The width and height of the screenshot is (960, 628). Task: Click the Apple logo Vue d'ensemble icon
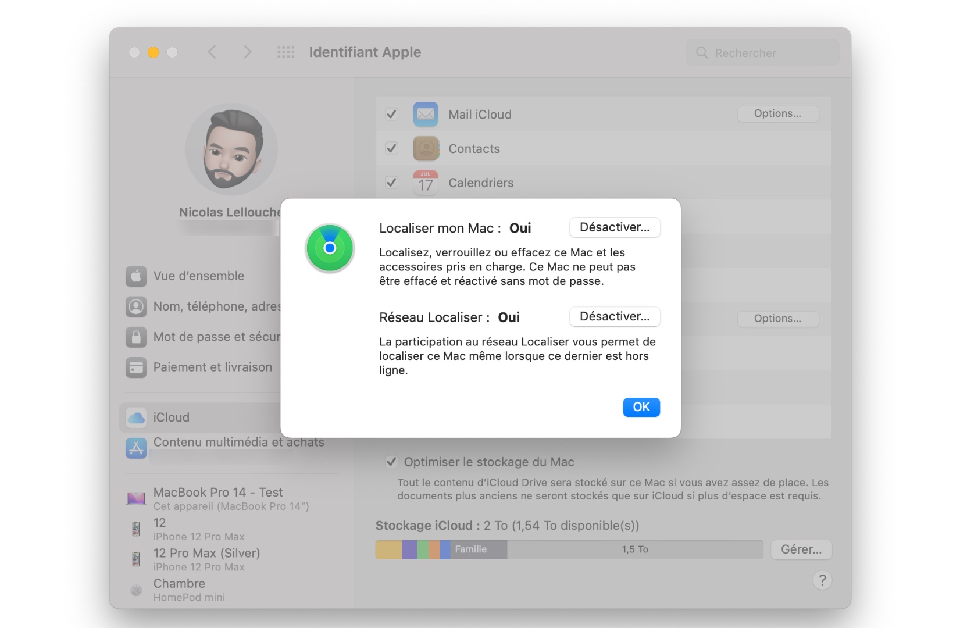(x=136, y=276)
